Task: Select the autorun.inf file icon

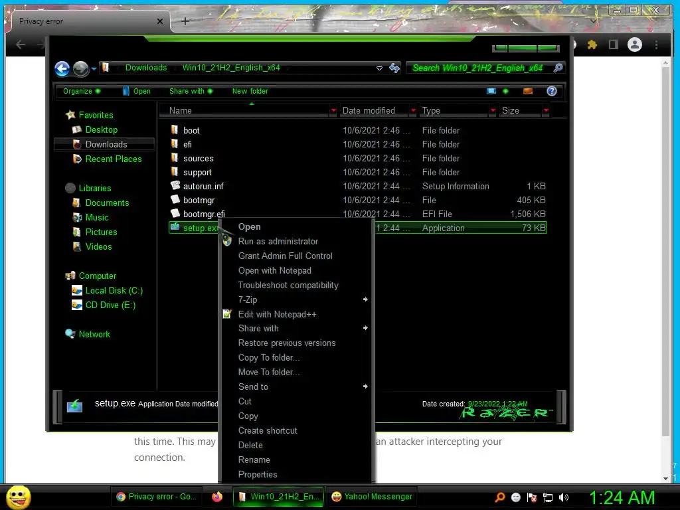Action: [x=175, y=186]
